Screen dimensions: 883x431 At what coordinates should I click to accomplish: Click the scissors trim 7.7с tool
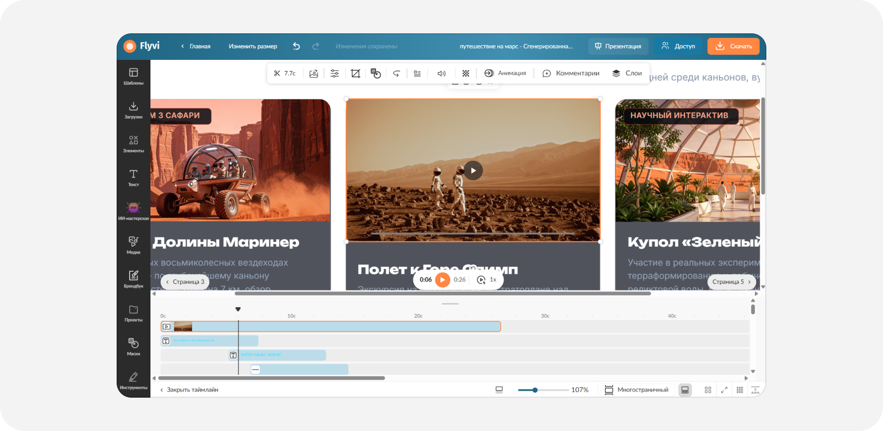click(x=285, y=73)
